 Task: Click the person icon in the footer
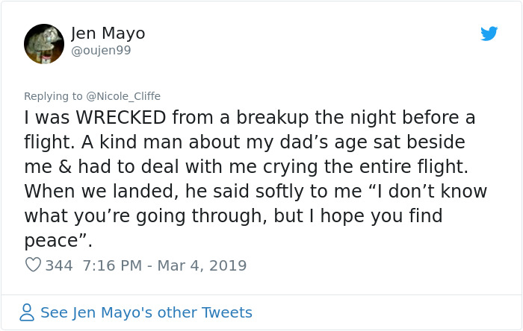[27, 312]
